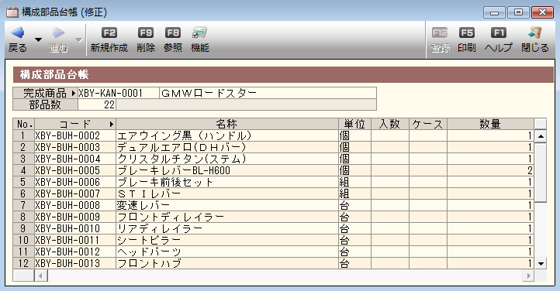
Task: Click unit 組 in ＳＴＩレバー row
Action: pos(354,193)
